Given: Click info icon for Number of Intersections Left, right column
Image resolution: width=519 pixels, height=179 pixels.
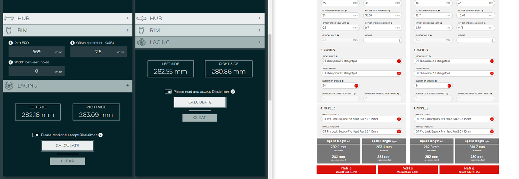Looking at the screenshot, I should (x=448, y=93).
